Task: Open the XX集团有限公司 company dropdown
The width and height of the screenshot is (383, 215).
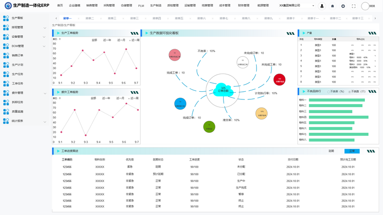Action: coord(296,5)
